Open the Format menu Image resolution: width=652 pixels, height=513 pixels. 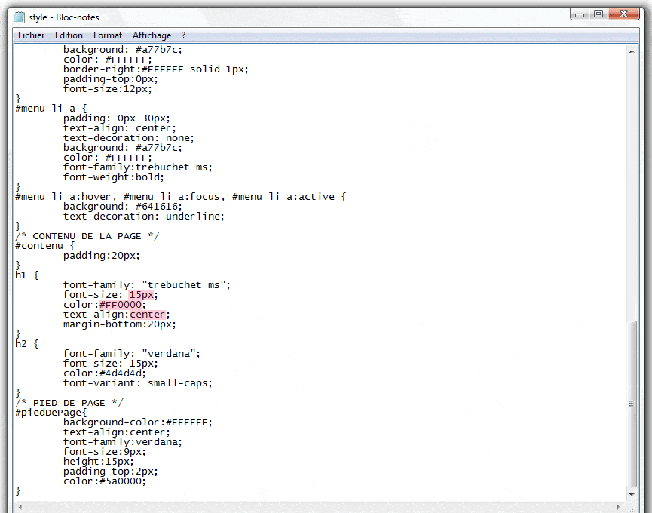(x=108, y=35)
